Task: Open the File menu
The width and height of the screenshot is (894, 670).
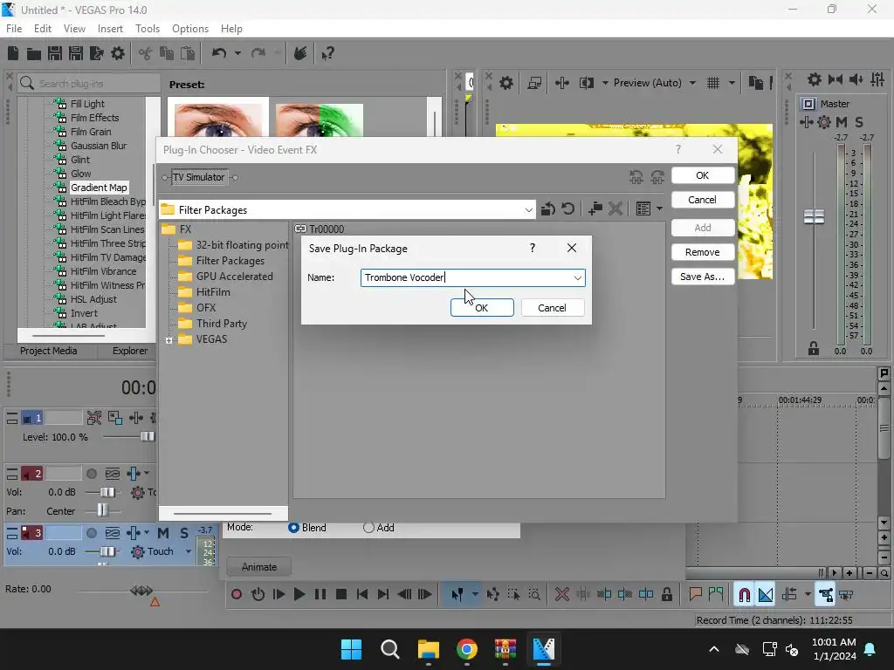Action: 14,29
